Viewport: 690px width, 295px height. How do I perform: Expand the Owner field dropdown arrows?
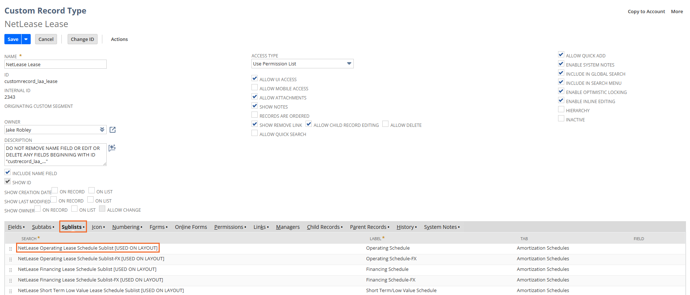[102, 130]
